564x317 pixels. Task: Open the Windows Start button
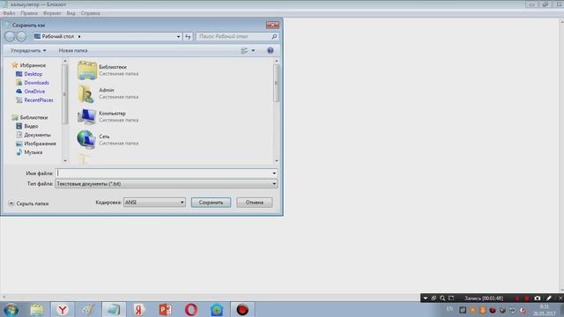pyautogui.click(x=11, y=309)
